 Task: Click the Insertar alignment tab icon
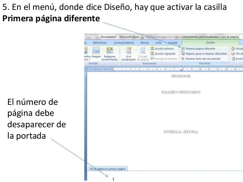(x=233, y=59)
